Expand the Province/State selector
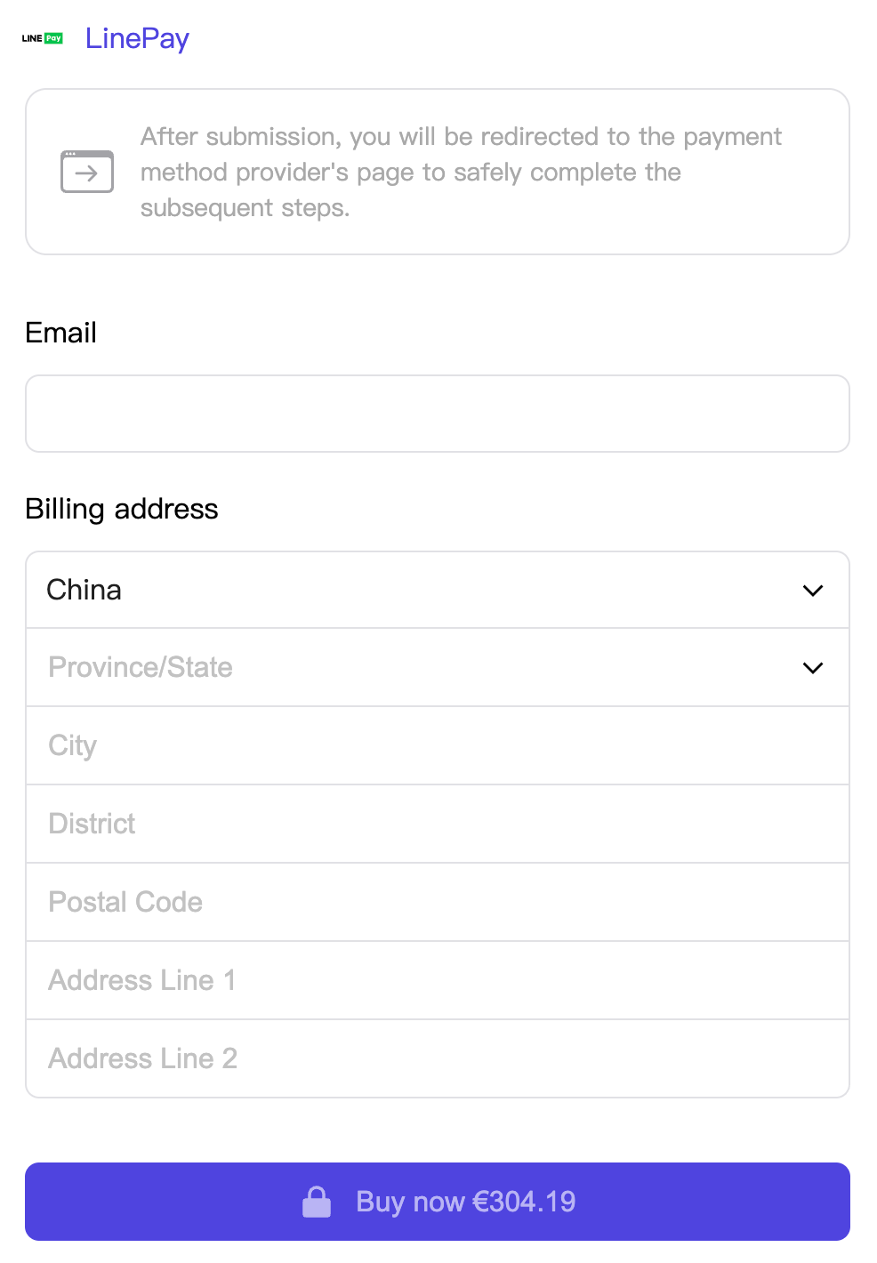877x1263 pixels. (x=438, y=667)
